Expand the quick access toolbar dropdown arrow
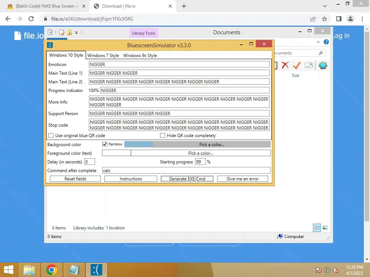The image size is (370, 277). 77,33
